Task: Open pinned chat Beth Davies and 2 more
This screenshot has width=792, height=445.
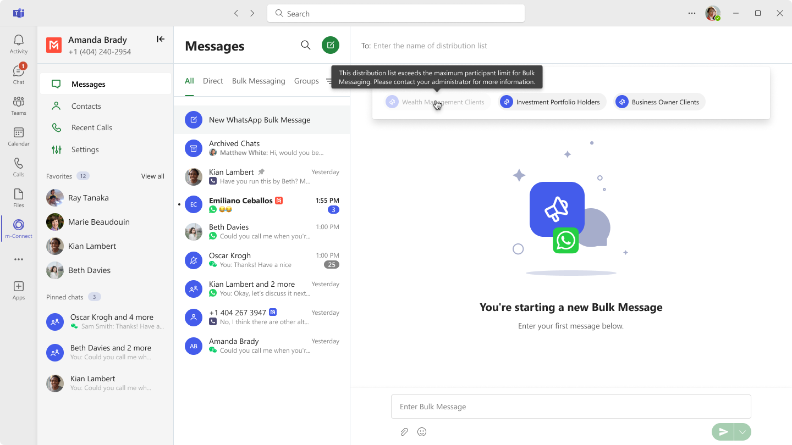Action: tap(106, 352)
